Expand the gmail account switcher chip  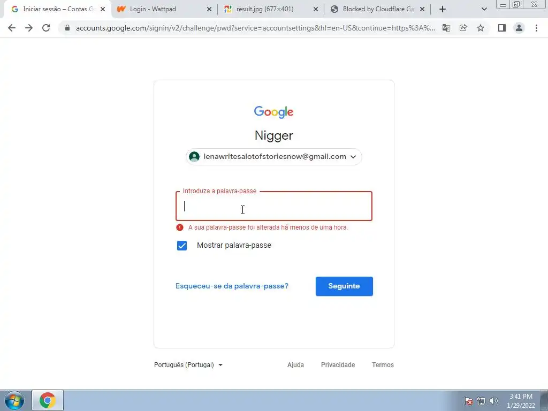coord(274,157)
